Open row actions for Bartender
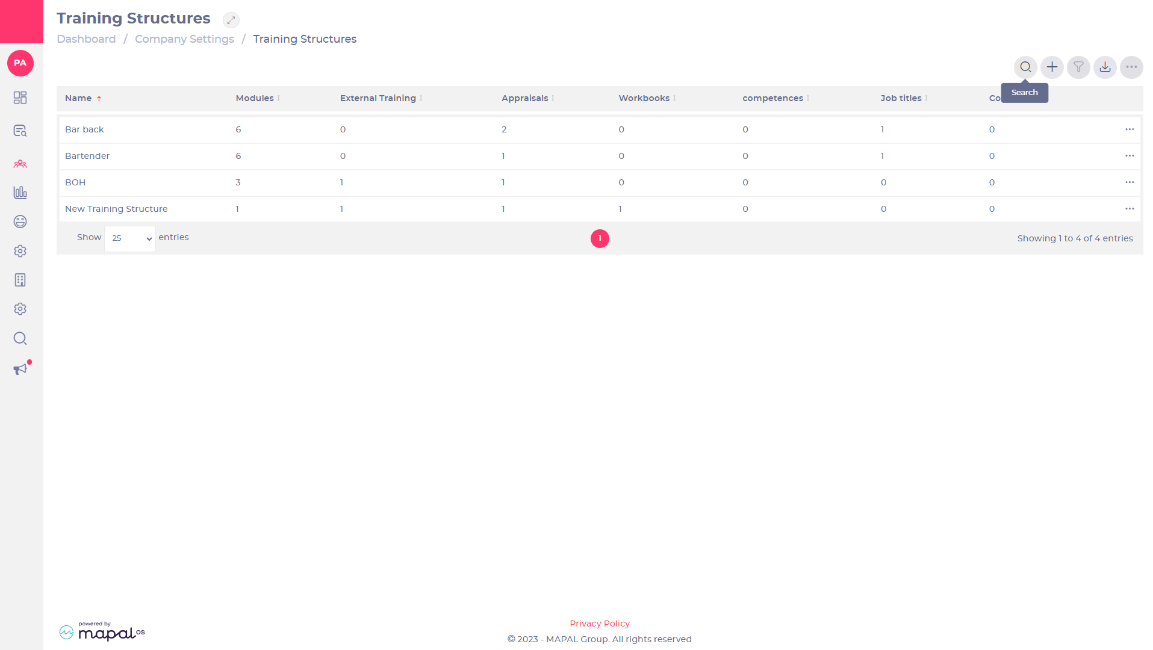The width and height of the screenshot is (1153, 650). (x=1130, y=156)
